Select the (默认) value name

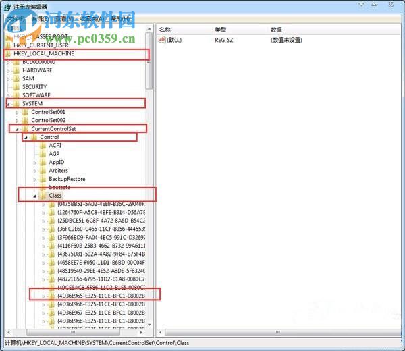click(x=174, y=40)
